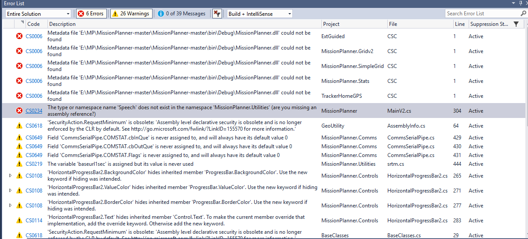This screenshot has height=239, width=528.
Task: Click the MainV2.cs file cell
Action: [400, 111]
